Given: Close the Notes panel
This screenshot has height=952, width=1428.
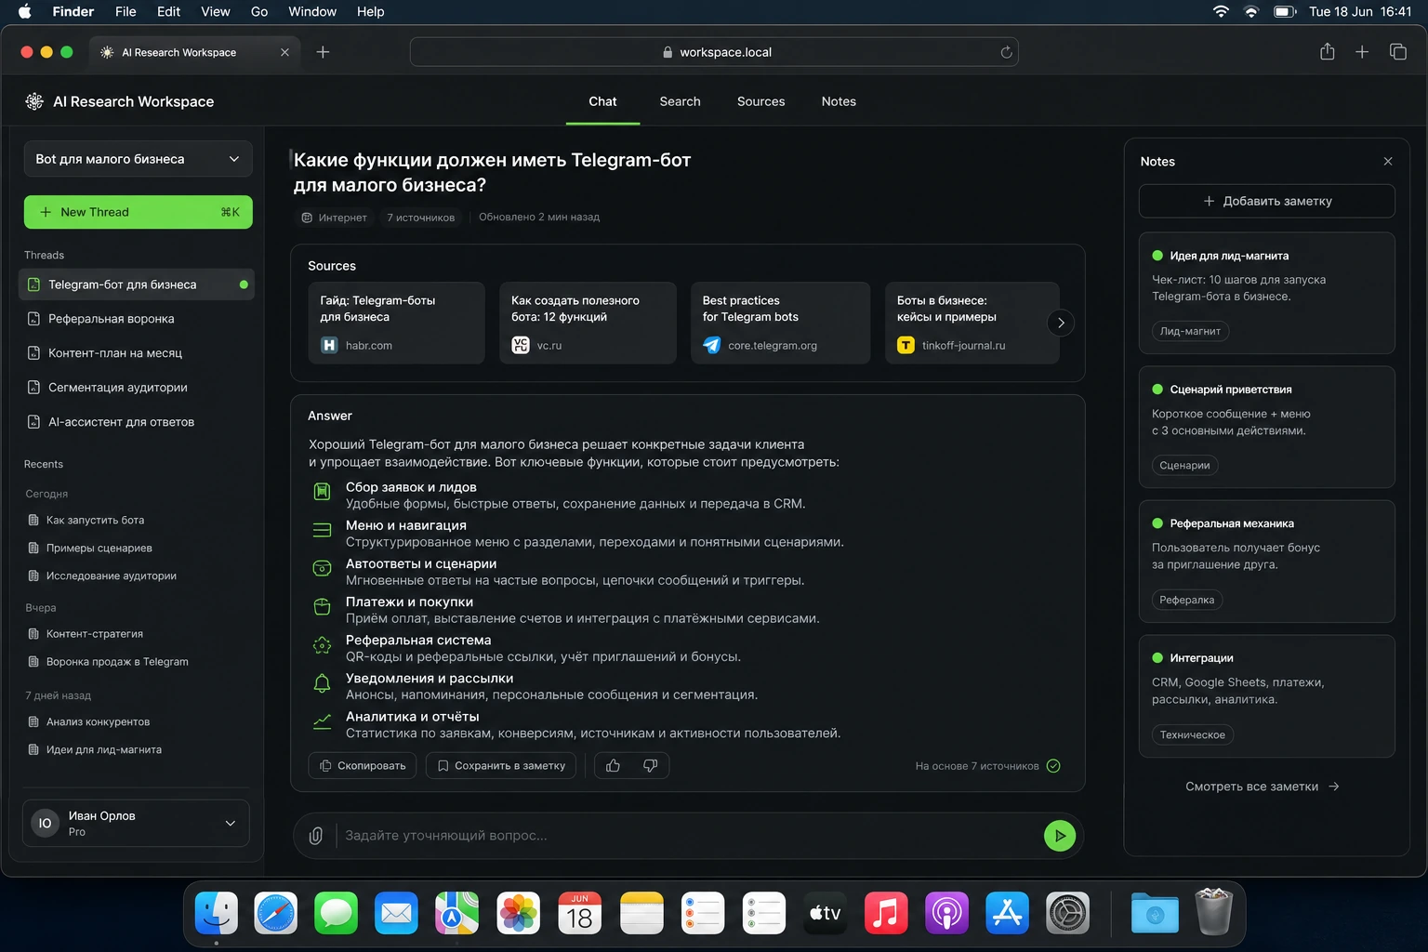Looking at the screenshot, I should [x=1388, y=161].
